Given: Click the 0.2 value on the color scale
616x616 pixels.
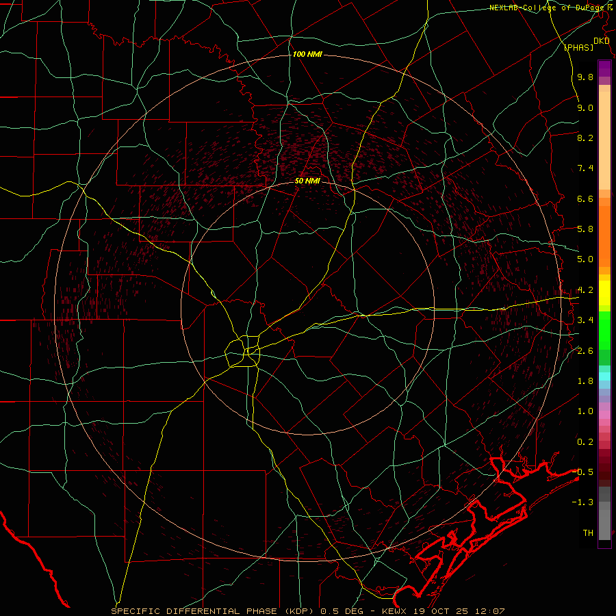Looking at the screenshot, I should click(x=585, y=442).
